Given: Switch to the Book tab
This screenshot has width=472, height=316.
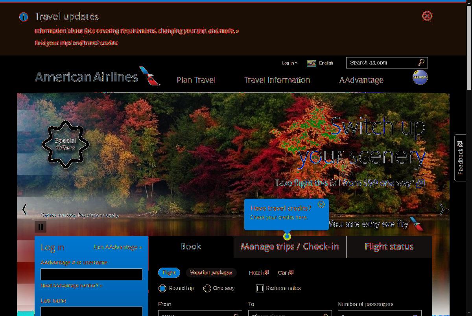Looking at the screenshot, I should (191, 247).
